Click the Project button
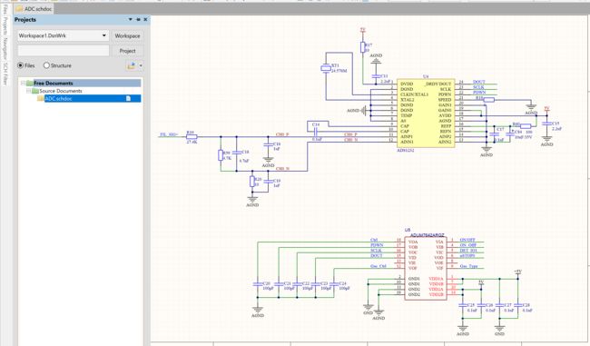 [x=127, y=51]
